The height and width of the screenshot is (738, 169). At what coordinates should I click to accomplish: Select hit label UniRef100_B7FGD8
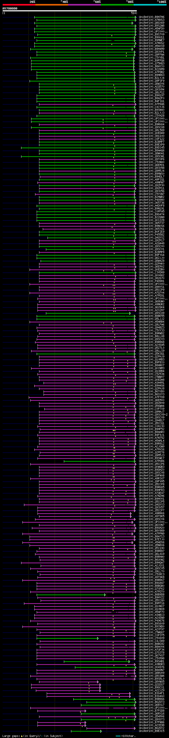(x=152, y=711)
